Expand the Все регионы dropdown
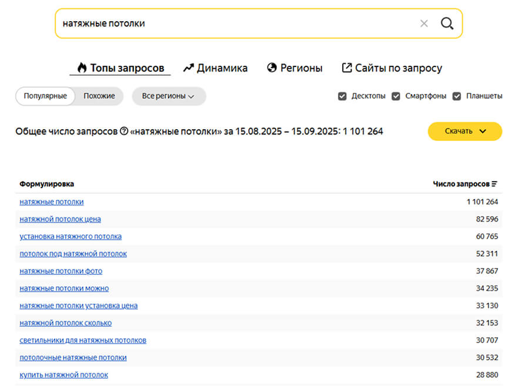 click(x=169, y=96)
